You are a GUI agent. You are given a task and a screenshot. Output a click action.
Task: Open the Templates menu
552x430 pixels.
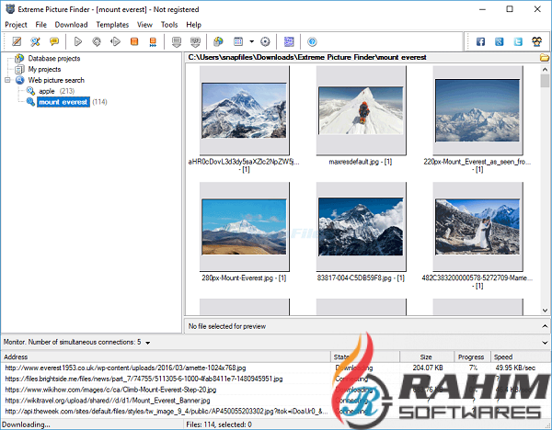click(112, 25)
